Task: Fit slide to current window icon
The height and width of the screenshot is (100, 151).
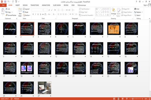Action: coord(149,99)
